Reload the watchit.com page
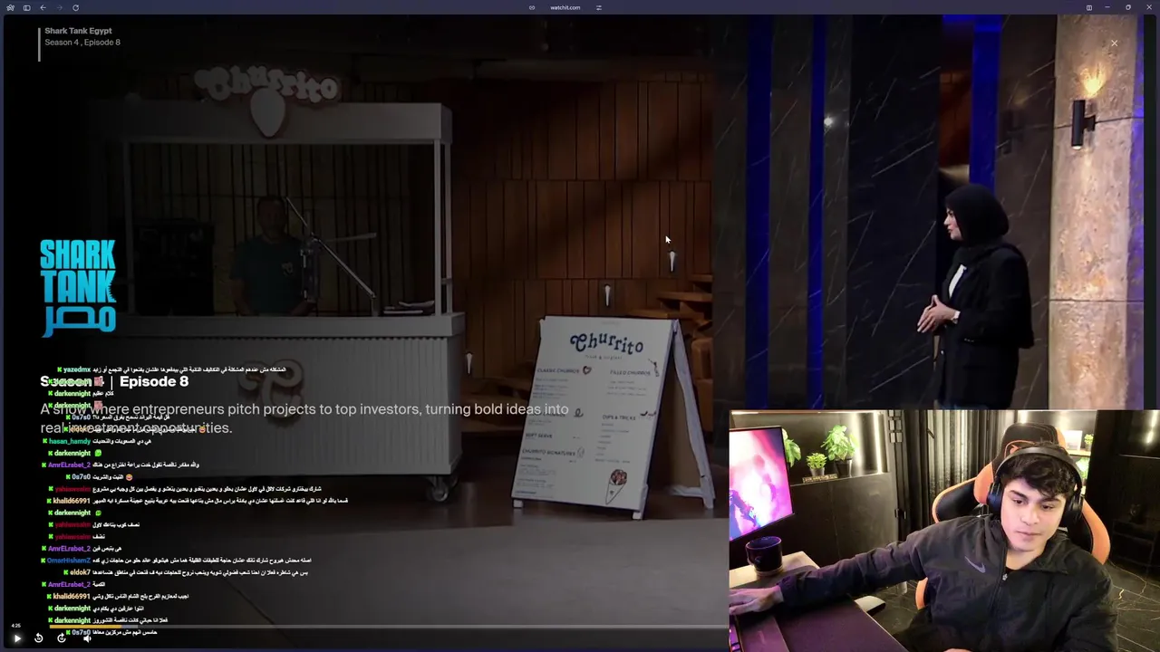 (75, 7)
